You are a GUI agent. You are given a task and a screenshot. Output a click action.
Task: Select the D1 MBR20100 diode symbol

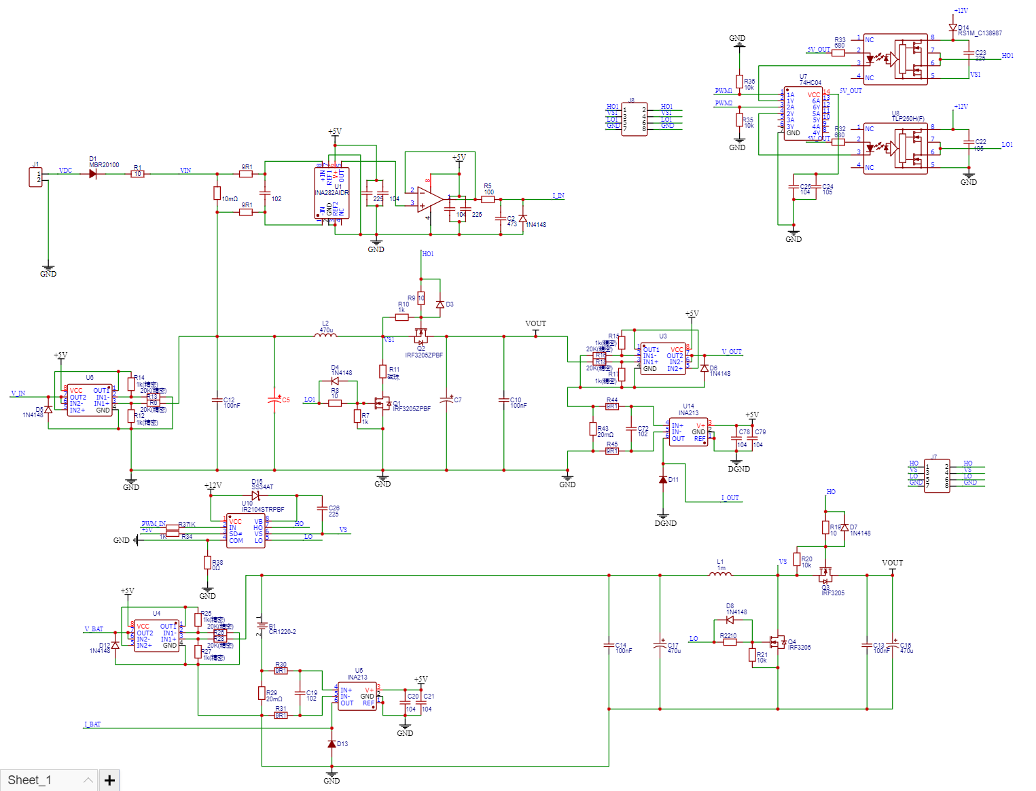click(93, 174)
